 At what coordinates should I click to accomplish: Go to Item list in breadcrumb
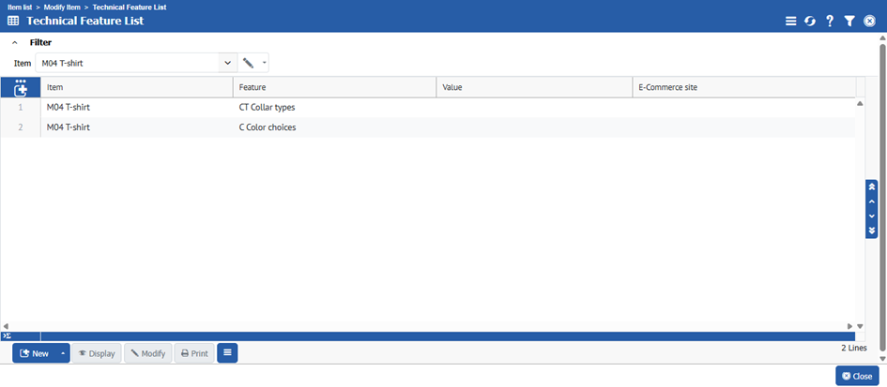coord(26,7)
